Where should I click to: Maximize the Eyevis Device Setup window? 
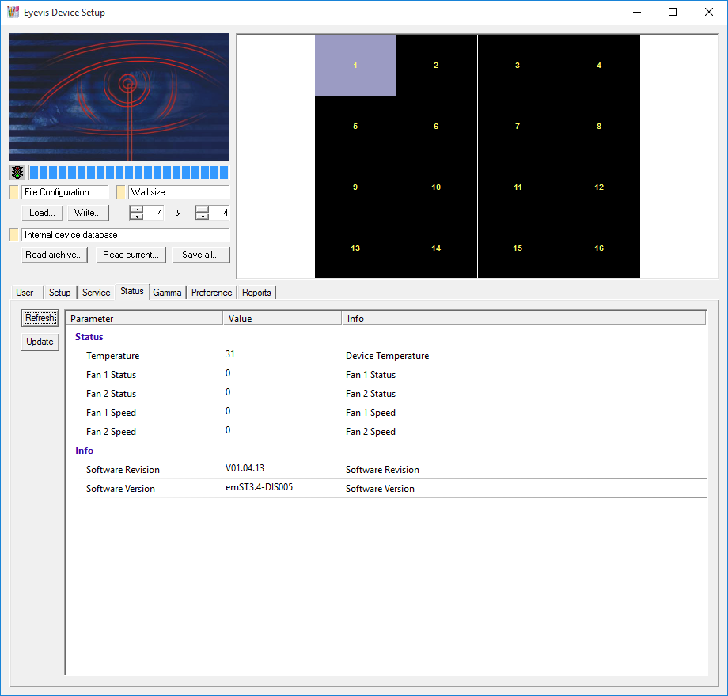pos(673,12)
